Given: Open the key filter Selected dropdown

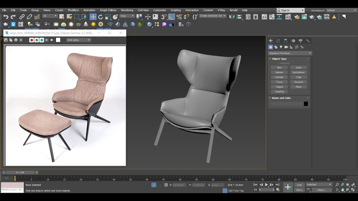Looking at the screenshot, I should pos(319,185).
